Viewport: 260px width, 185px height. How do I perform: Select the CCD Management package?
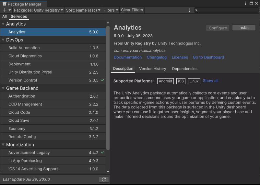[x=53, y=104]
